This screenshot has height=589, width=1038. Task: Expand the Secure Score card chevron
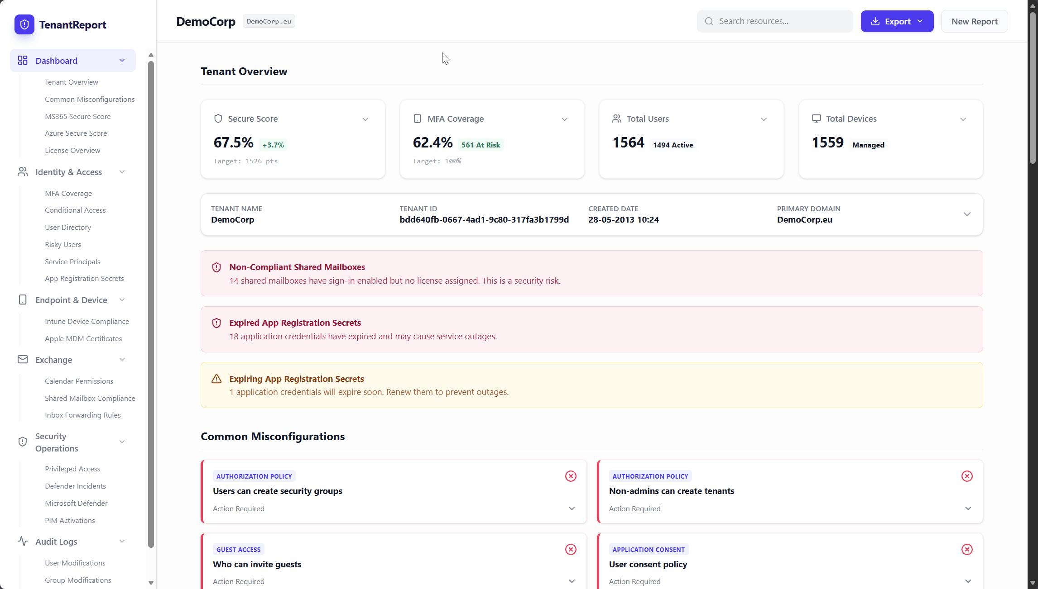coord(365,119)
